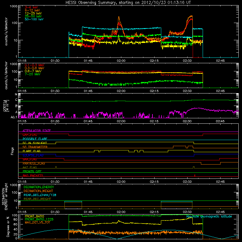Select the 6-12 keV legend label
The width and height of the screenshot is (242, 242).
[32, 10]
